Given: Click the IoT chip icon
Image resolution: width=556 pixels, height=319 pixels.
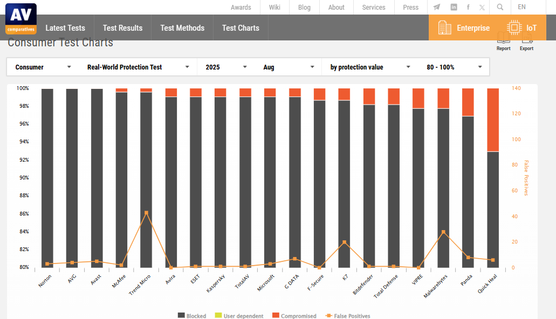Looking at the screenshot, I should [514, 27].
